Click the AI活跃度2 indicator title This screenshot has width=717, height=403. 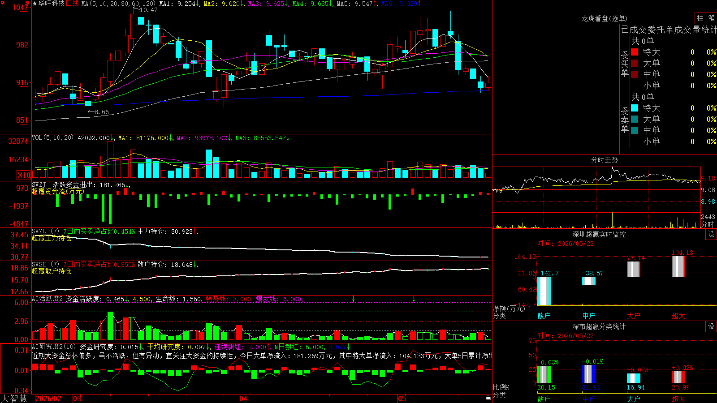pyautogui.click(x=48, y=299)
